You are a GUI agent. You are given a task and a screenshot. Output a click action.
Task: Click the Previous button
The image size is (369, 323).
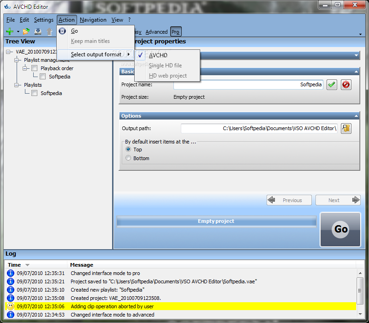pyautogui.click(x=289, y=200)
